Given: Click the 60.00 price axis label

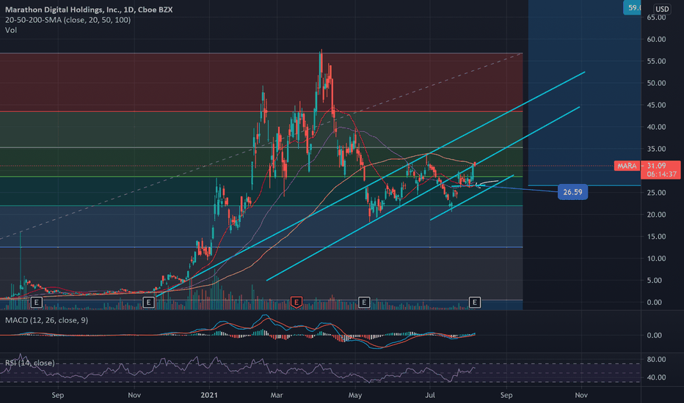Looking at the screenshot, I should (x=656, y=40).
